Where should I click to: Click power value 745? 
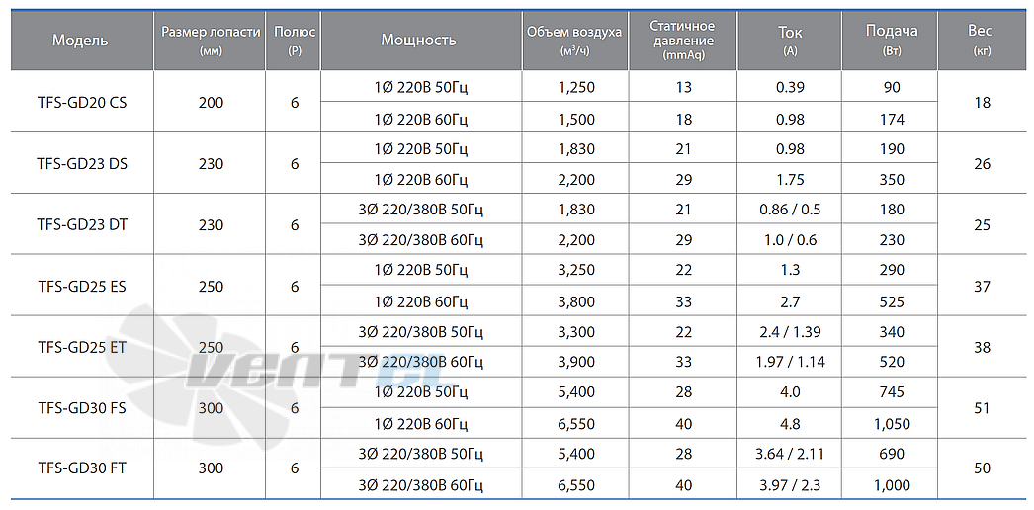tap(892, 392)
